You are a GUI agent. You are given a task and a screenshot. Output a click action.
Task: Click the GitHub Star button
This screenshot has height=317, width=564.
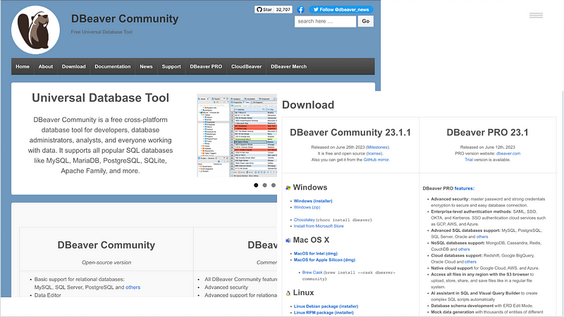click(264, 10)
